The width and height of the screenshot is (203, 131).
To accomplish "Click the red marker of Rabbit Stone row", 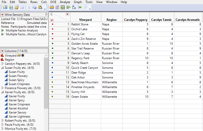I will (x=53, y=24).
